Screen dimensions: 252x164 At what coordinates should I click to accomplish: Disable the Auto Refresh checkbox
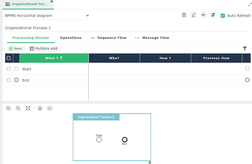[223, 16]
